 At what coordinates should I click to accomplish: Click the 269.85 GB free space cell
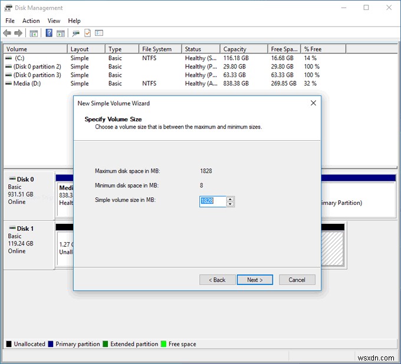pos(284,83)
